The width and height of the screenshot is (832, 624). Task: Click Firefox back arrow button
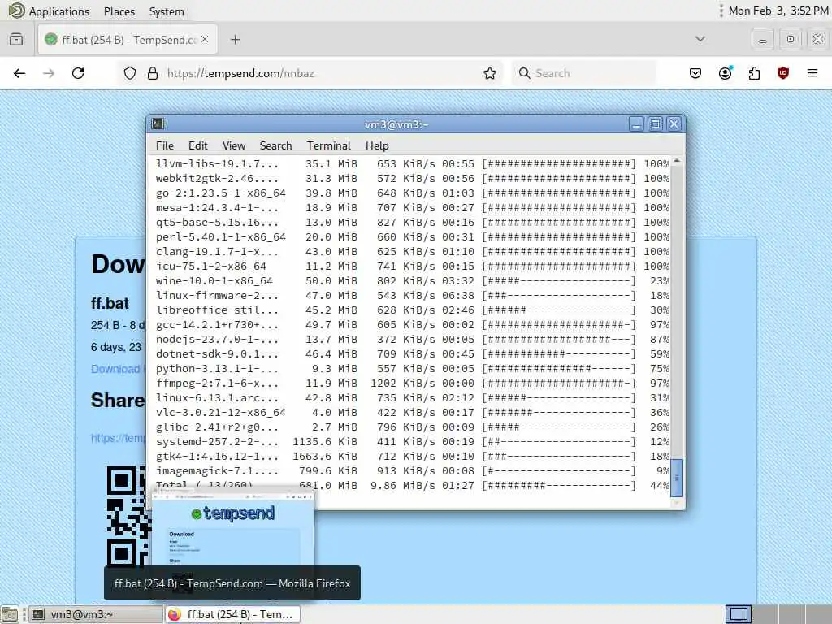coord(19,73)
